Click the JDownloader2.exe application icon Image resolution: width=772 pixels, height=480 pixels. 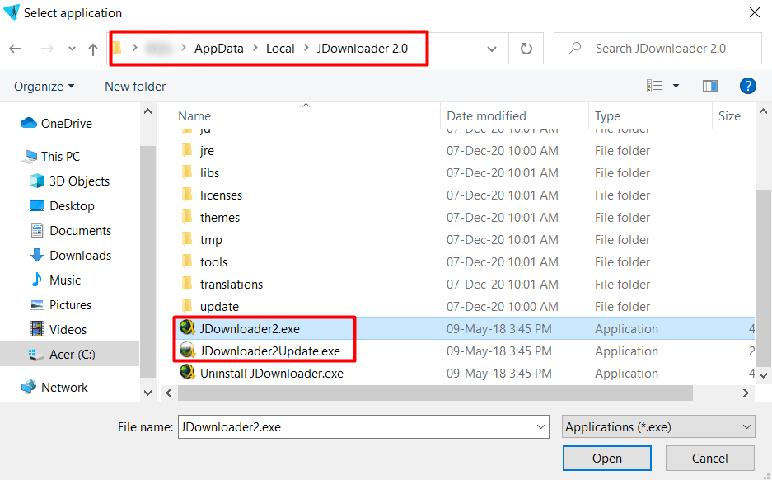pyautogui.click(x=187, y=327)
